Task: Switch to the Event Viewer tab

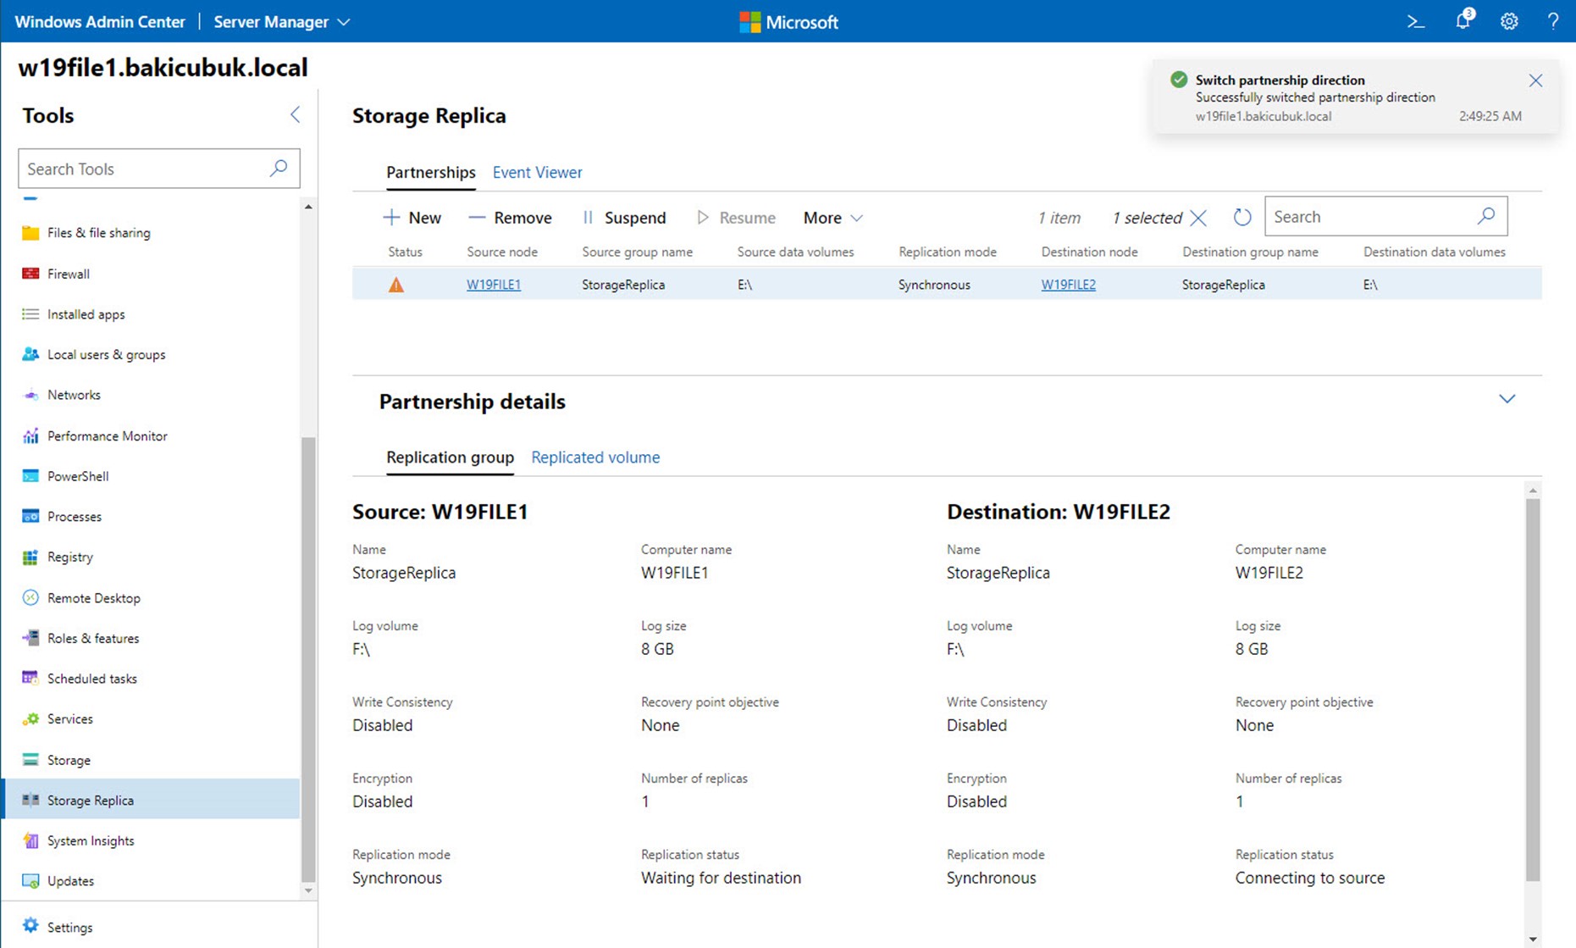Action: 537,172
